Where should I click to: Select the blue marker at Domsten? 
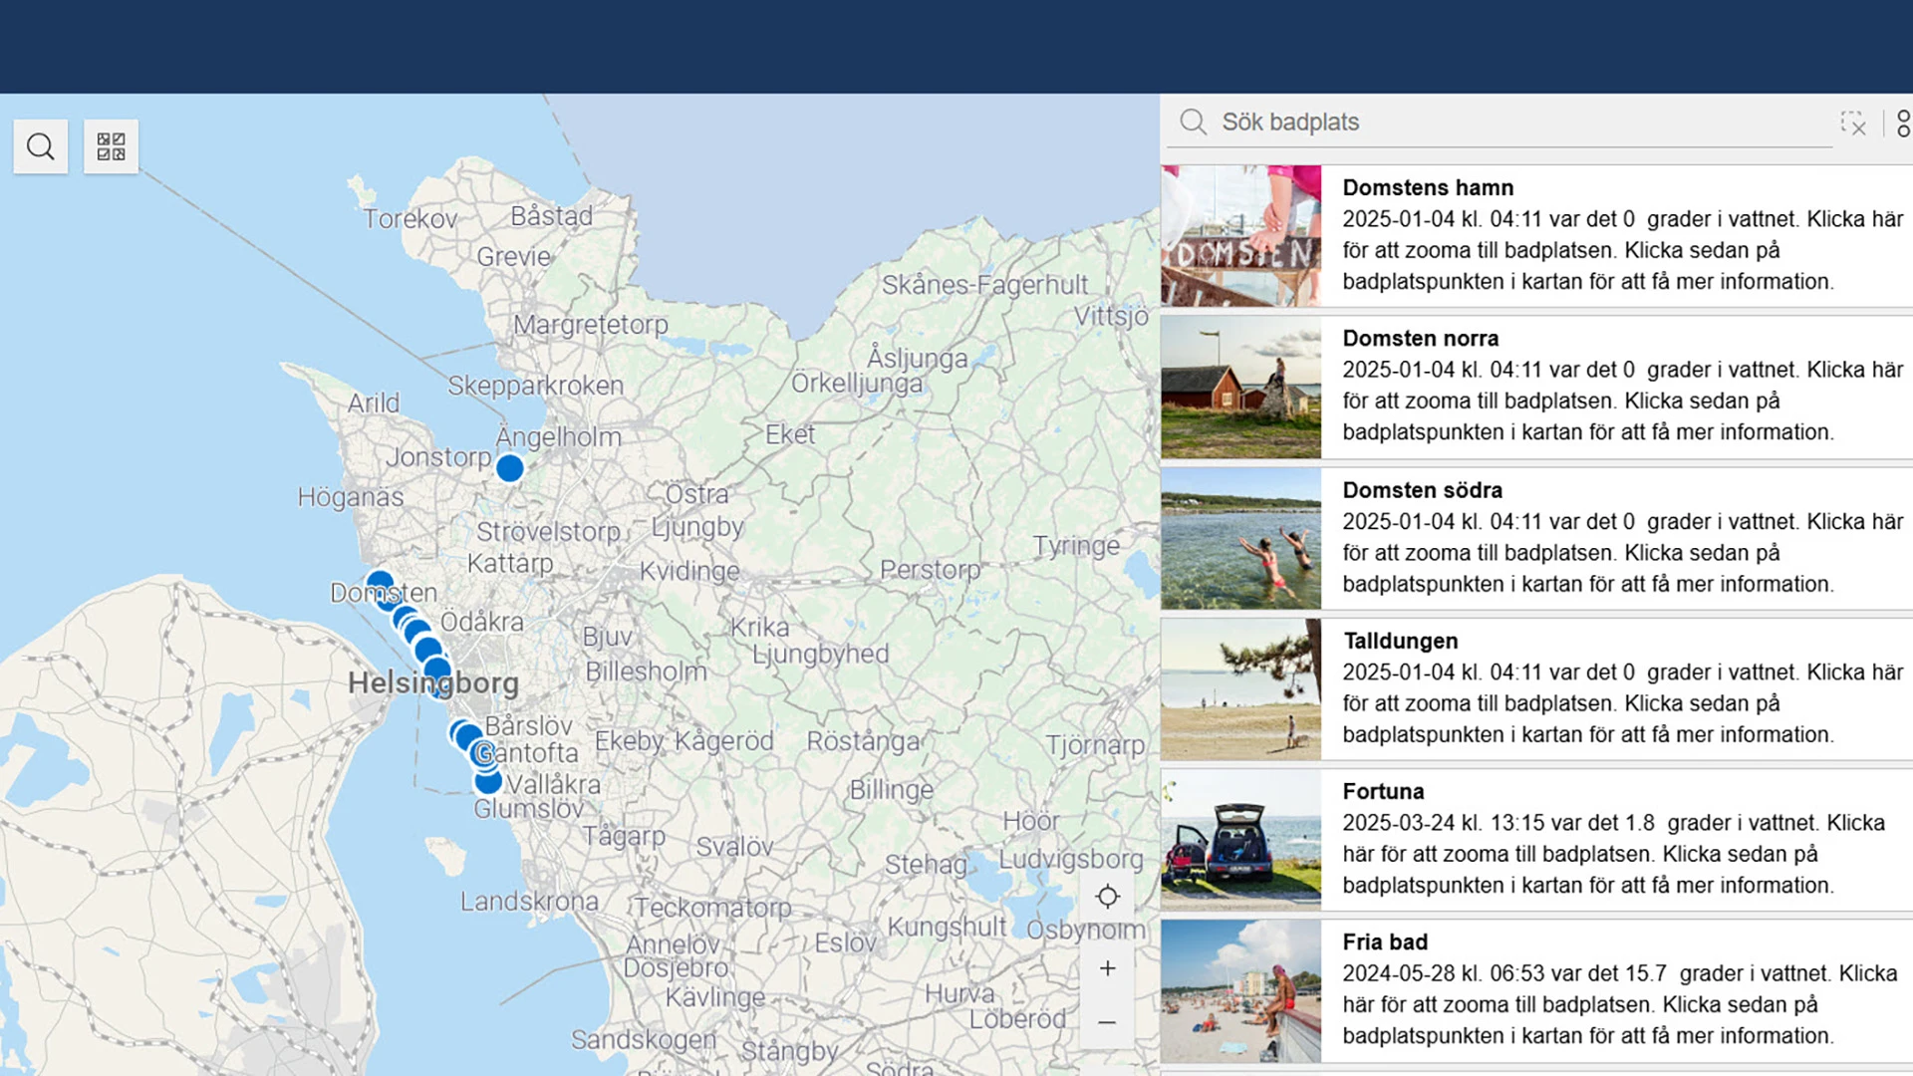coord(380,585)
